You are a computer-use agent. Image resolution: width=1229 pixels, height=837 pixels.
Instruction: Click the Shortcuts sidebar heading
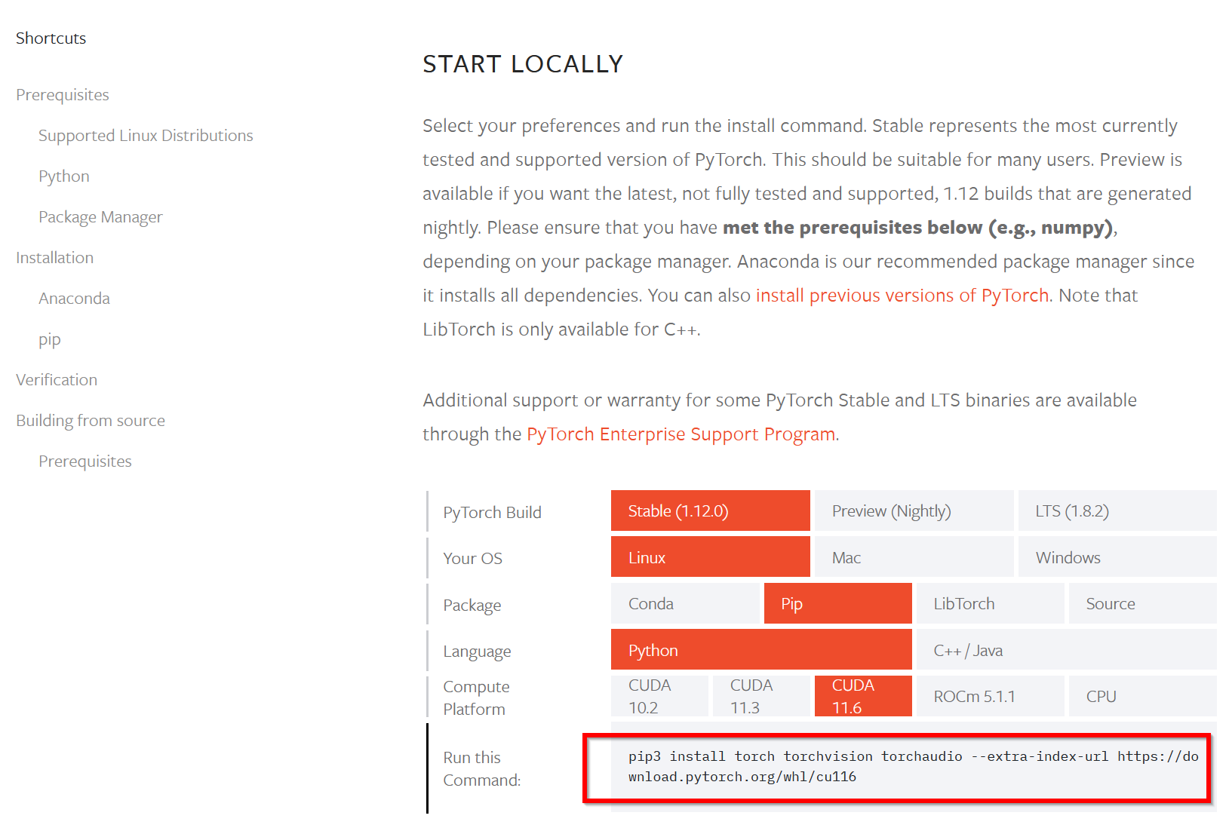51,38
